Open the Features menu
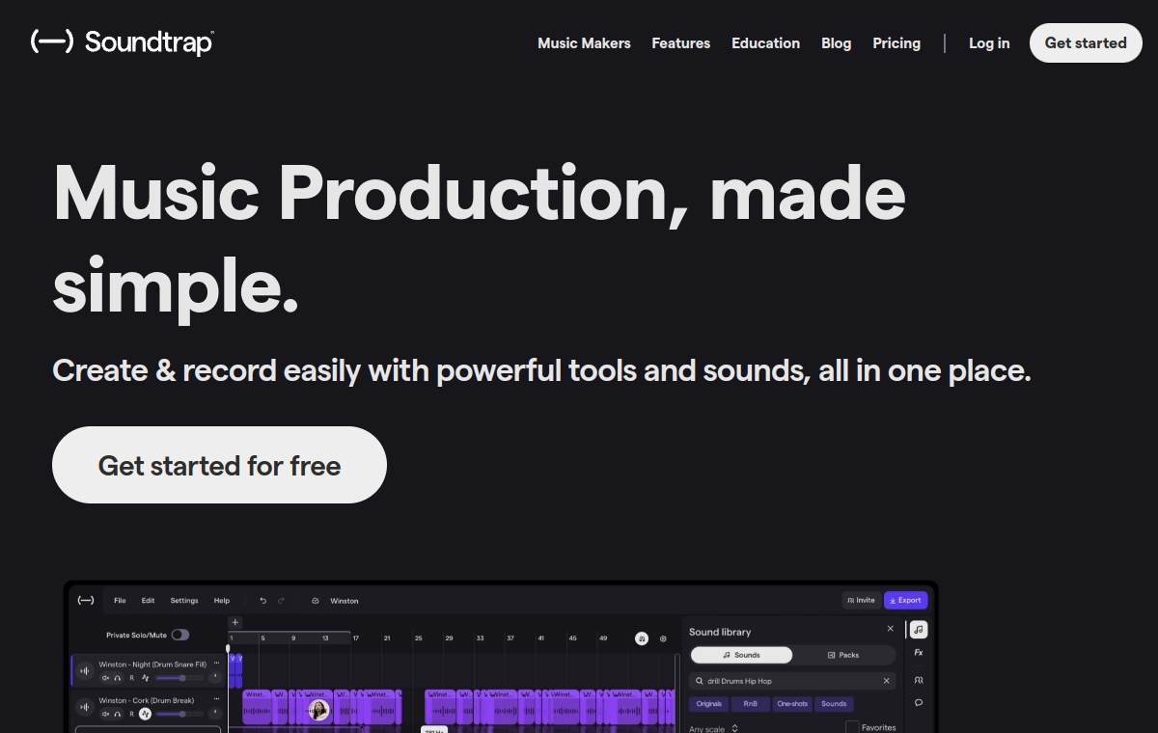 (x=680, y=43)
